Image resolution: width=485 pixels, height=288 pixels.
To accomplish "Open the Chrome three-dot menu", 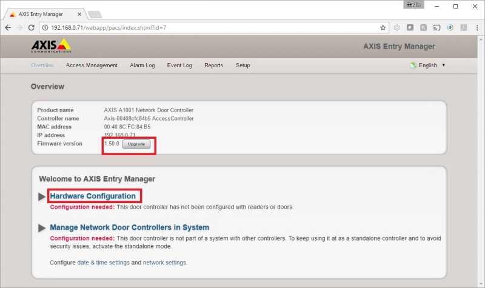I will (477, 27).
